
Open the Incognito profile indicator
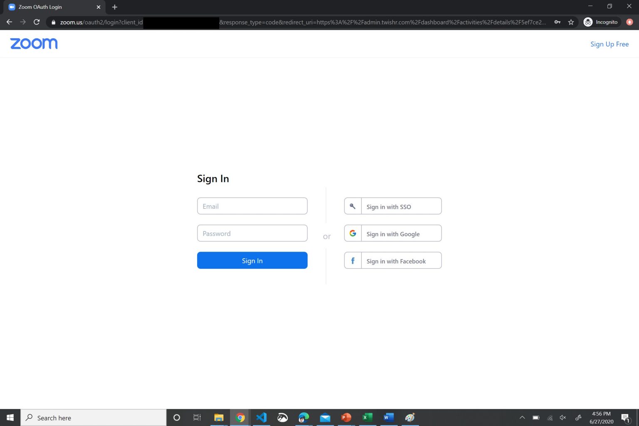[x=601, y=22]
